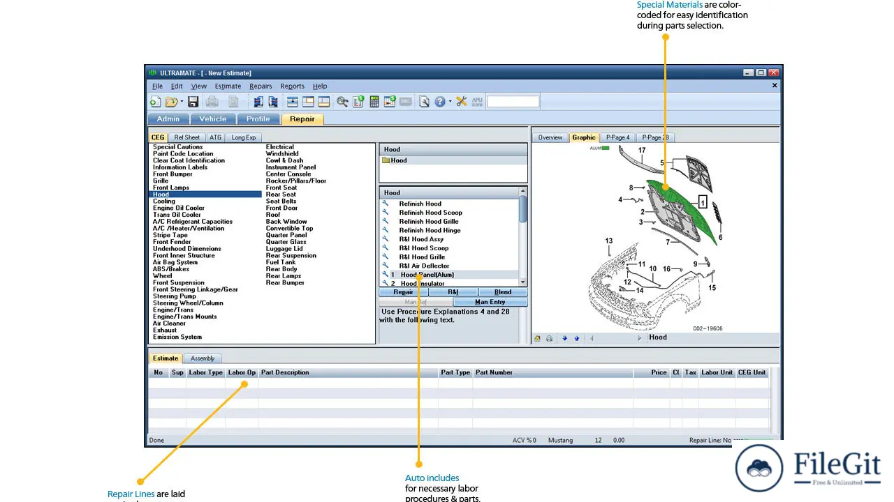Click the home icon below the hood graphic
The height and width of the screenshot is (502, 894).
click(x=538, y=338)
